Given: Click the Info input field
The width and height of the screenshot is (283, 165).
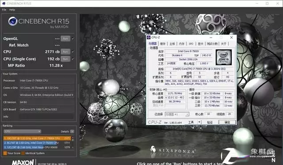Looking at the screenshot, I should point(47,116).
